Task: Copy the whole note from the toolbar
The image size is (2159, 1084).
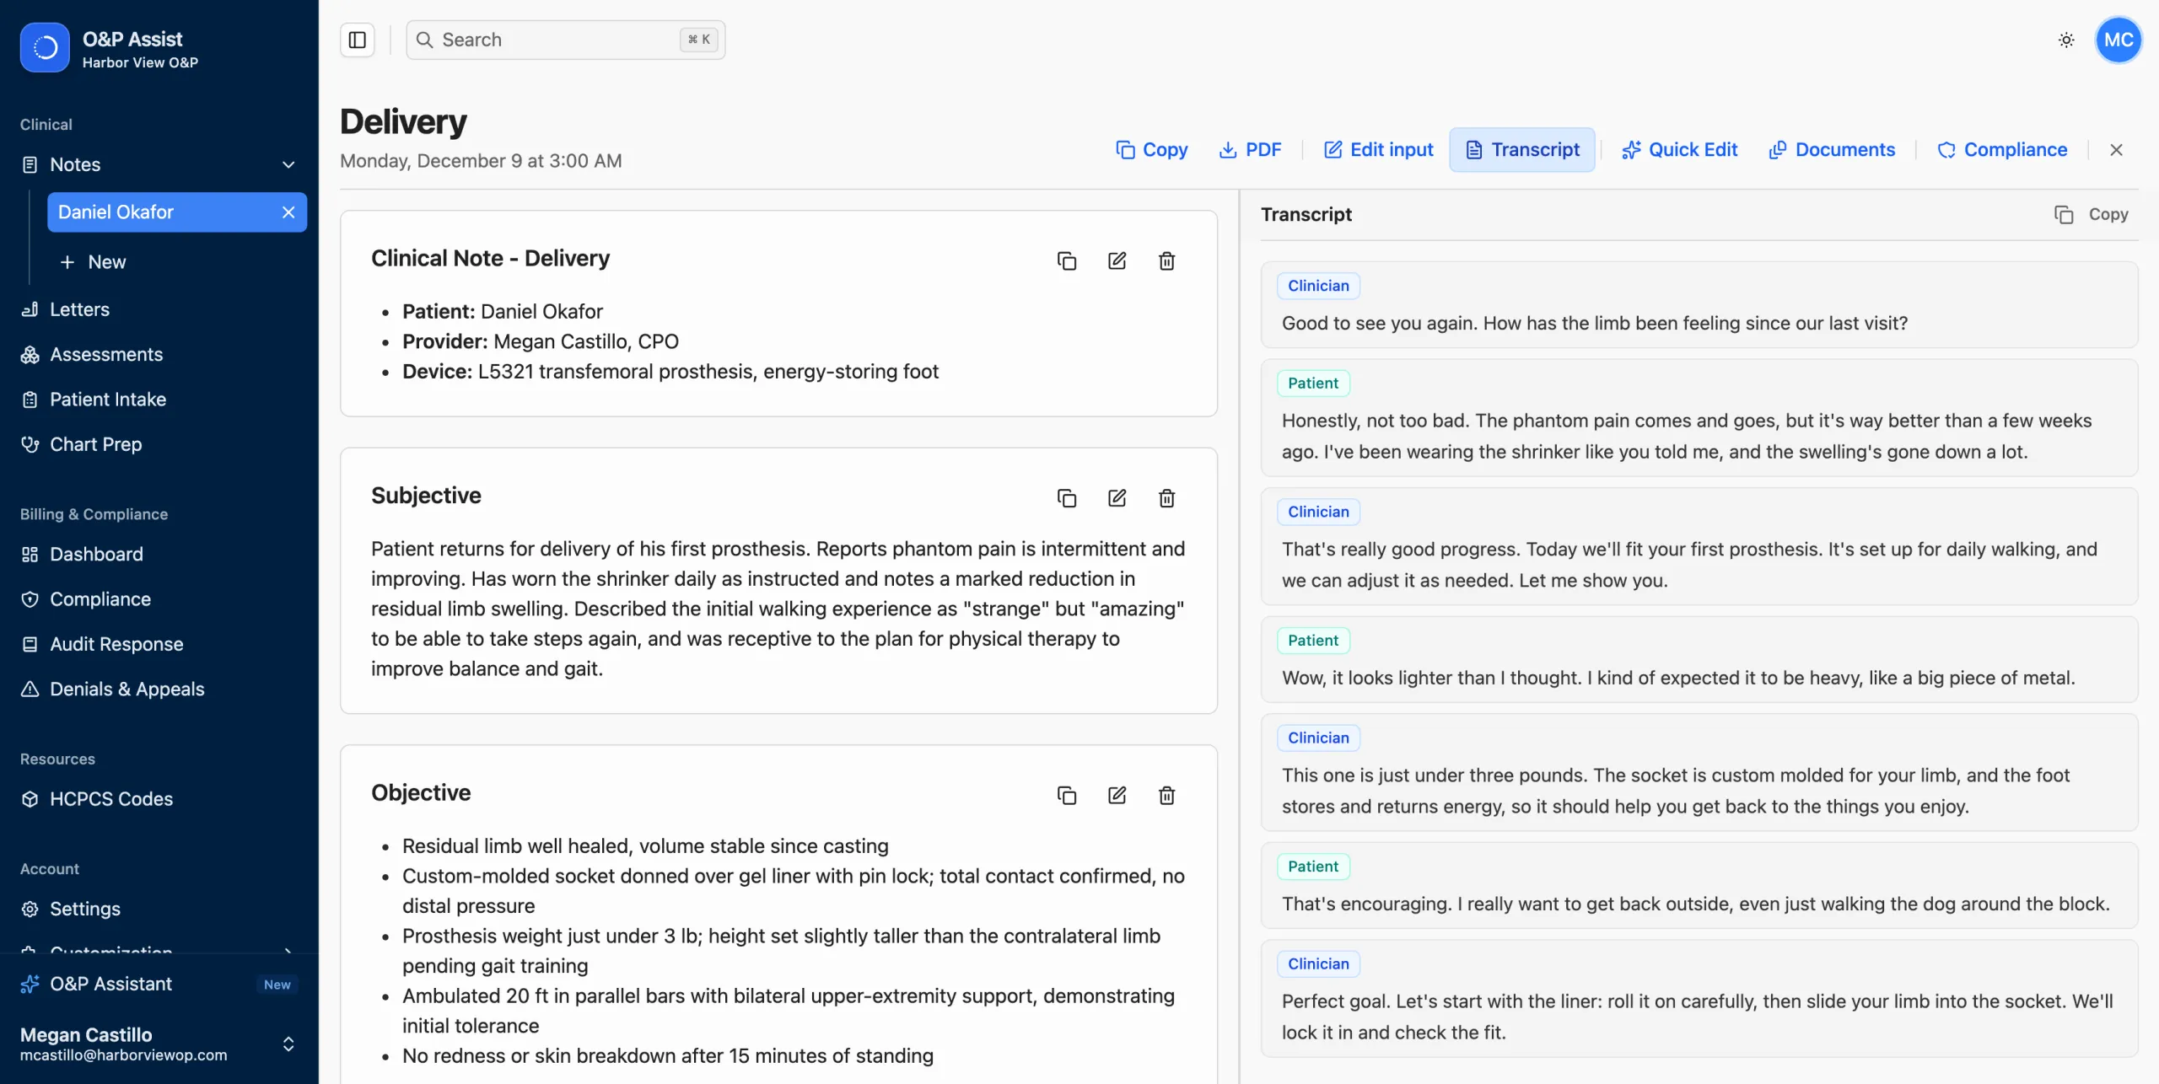Action: [x=1151, y=150]
